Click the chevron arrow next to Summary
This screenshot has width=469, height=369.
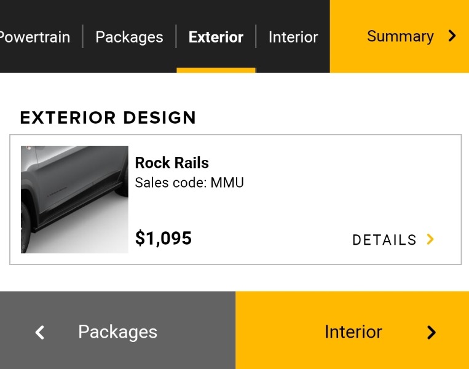point(452,36)
